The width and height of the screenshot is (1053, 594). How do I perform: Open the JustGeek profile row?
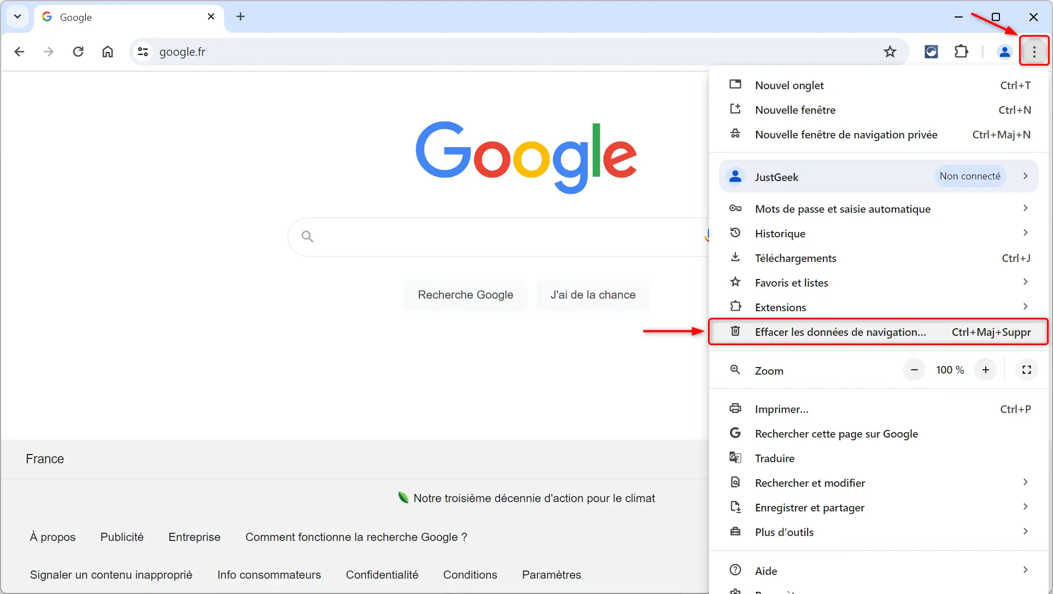point(879,176)
